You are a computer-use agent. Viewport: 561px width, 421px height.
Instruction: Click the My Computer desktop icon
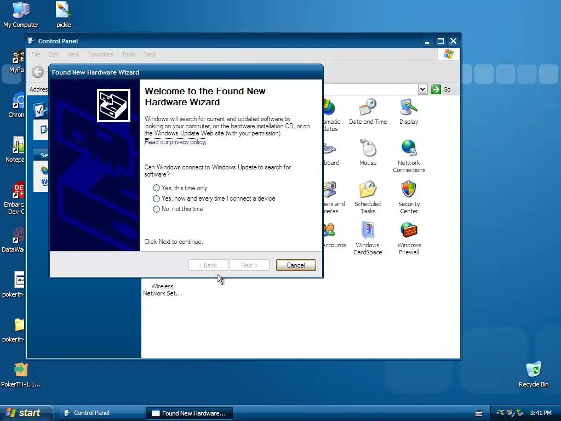point(21,15)
